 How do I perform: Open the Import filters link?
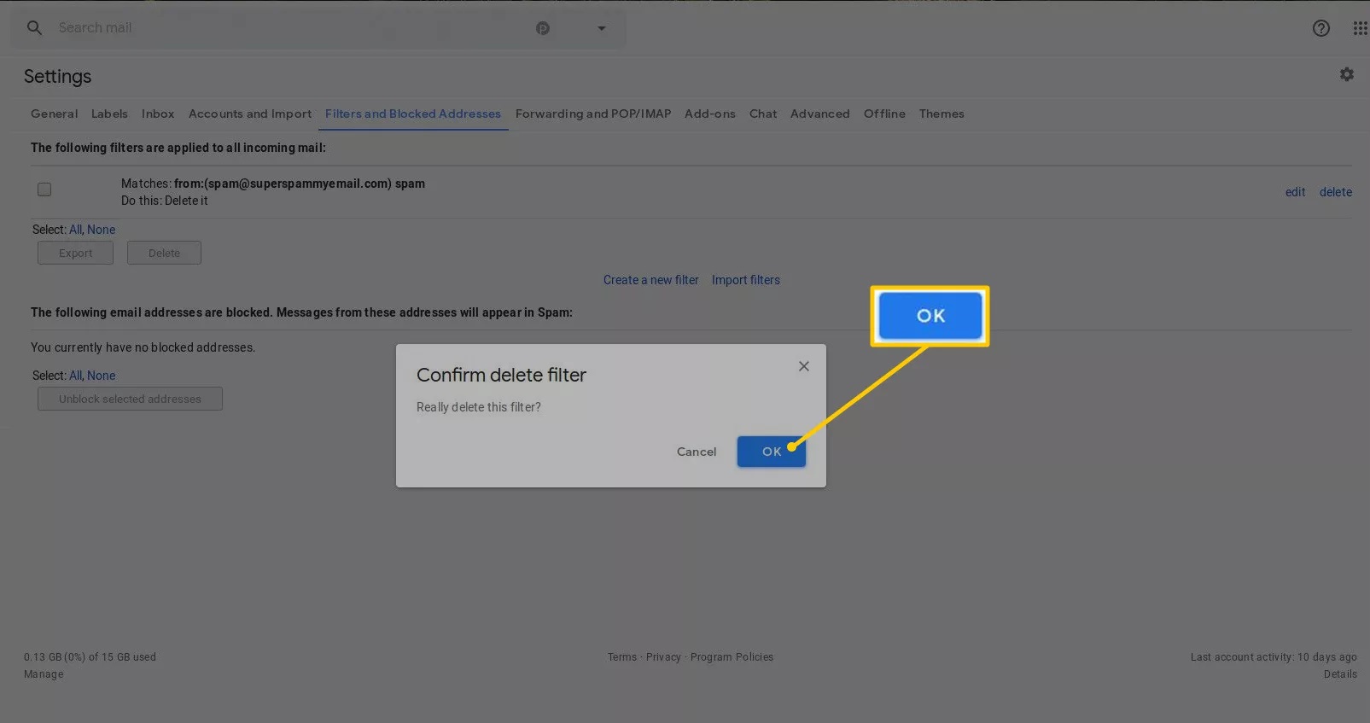point(745,280)
